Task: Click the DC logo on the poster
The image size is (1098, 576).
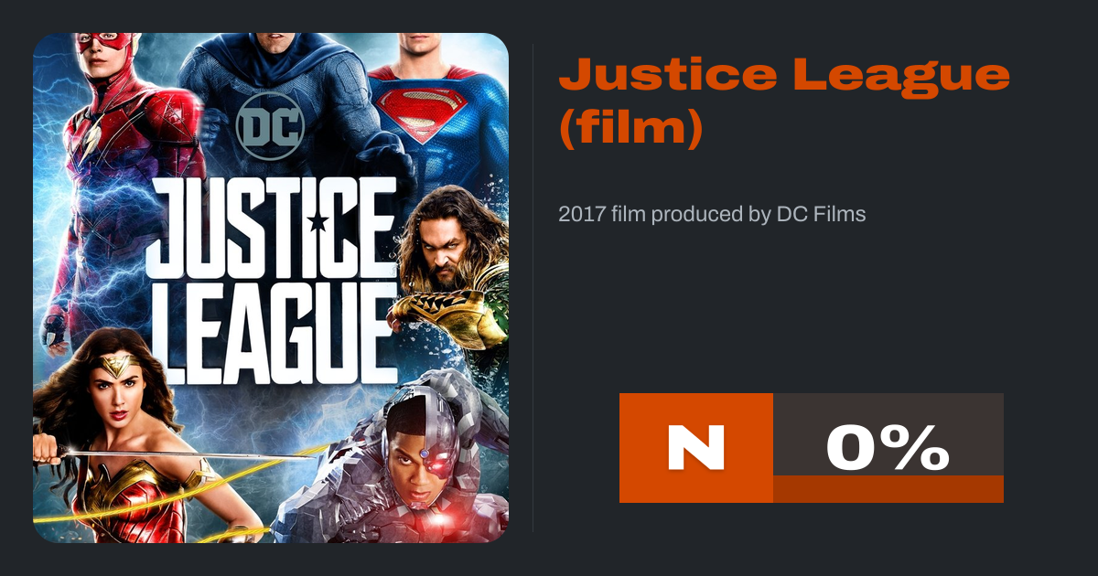Action: [269, 128]
